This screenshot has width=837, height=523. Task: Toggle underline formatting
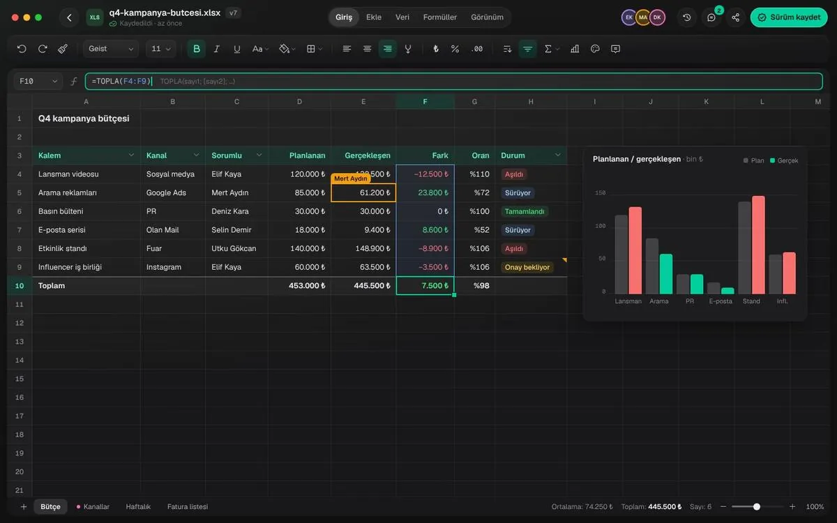pyautogui.click(x=237, y=49)
